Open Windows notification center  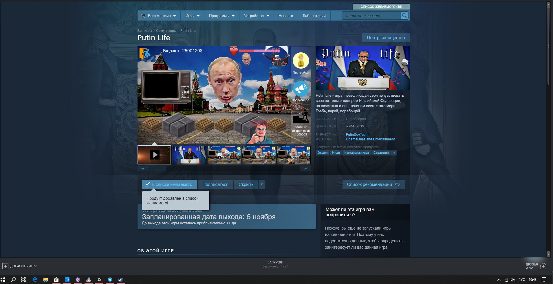click(544, 280)
